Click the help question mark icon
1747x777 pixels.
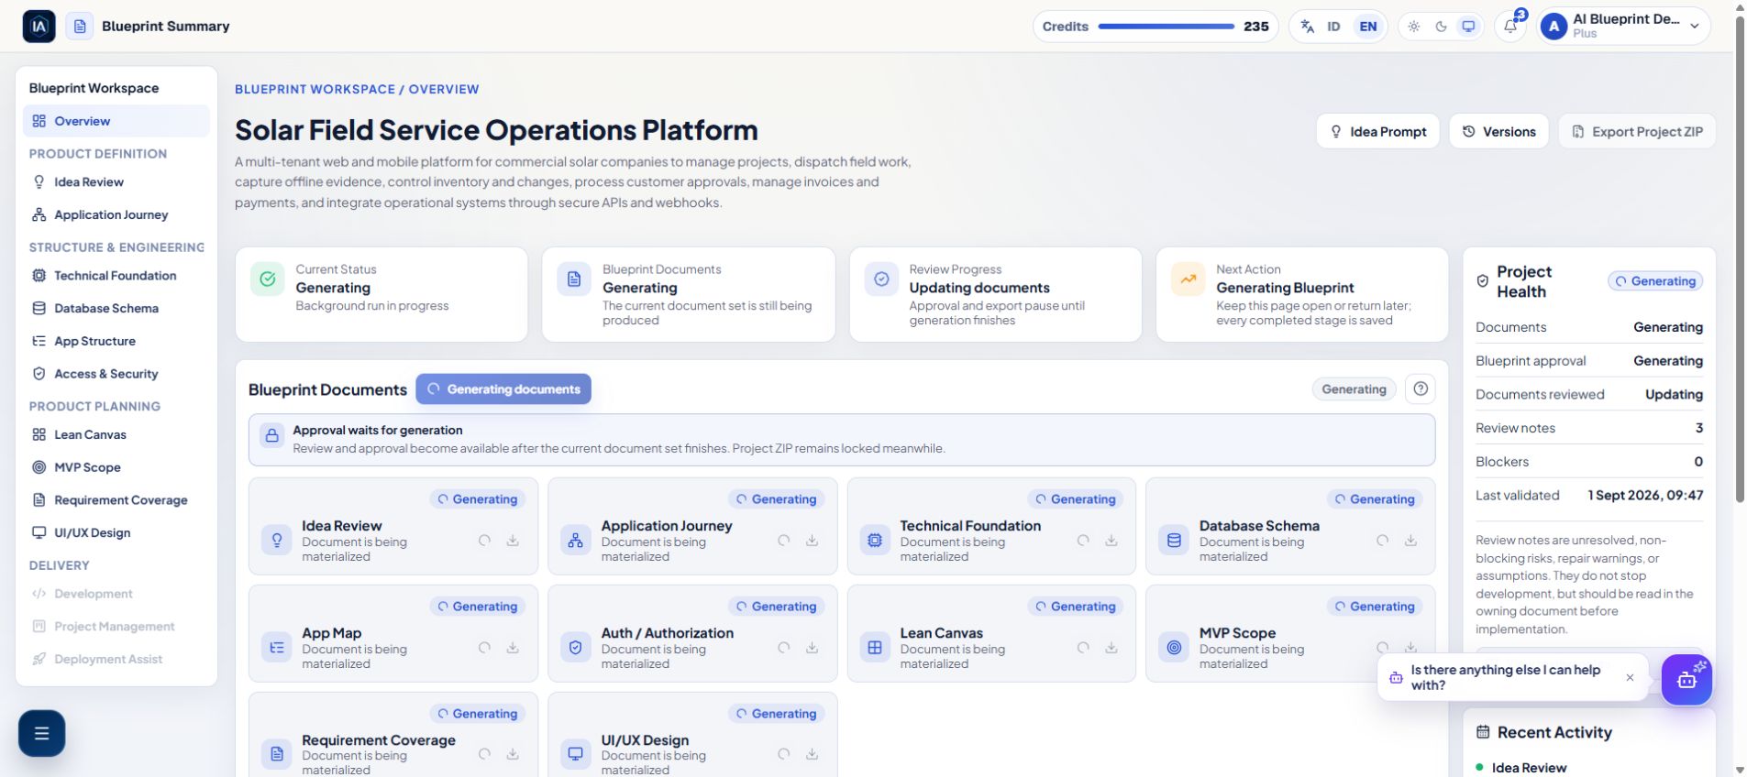1421,389
